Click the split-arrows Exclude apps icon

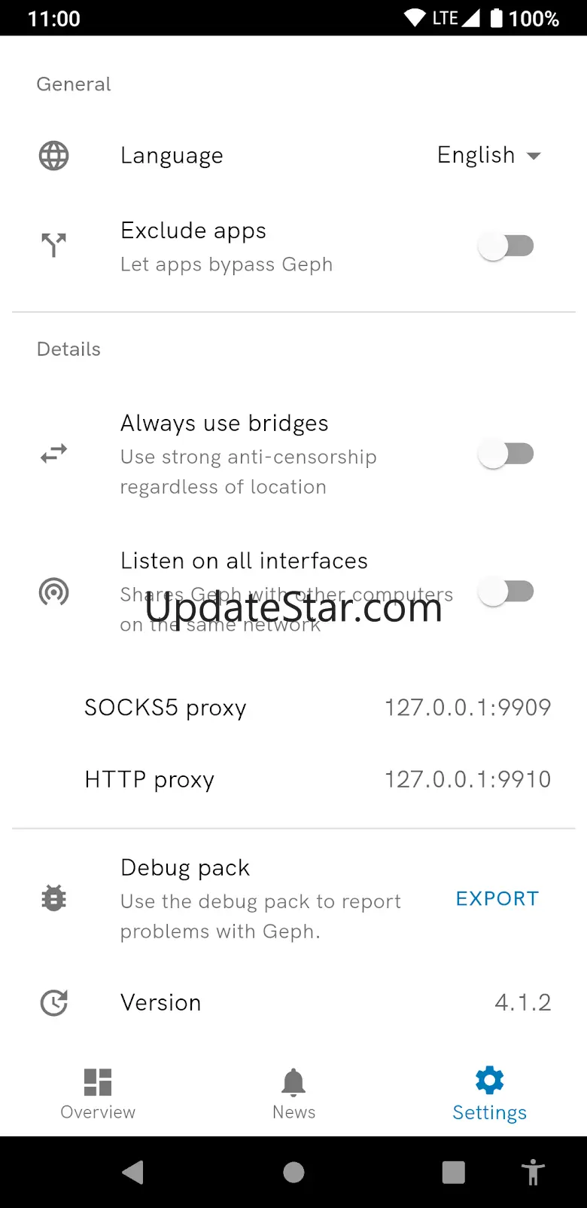pos(53,245)
